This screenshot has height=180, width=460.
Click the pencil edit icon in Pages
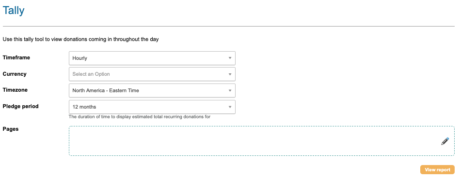445,141
